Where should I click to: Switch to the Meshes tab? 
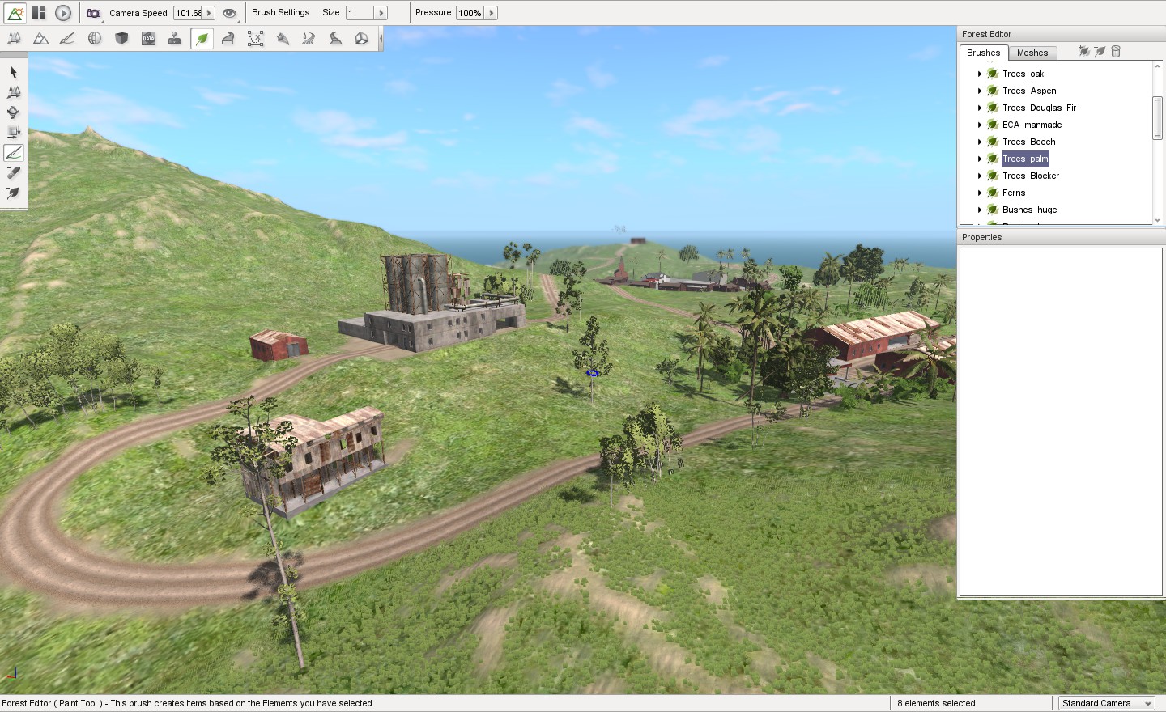pyautogui.click(x=1032, y=53)
